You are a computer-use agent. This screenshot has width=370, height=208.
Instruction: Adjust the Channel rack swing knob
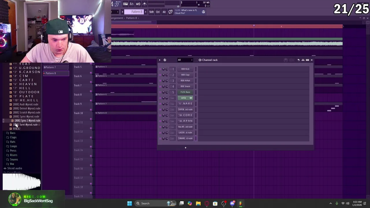click(286, 60)
